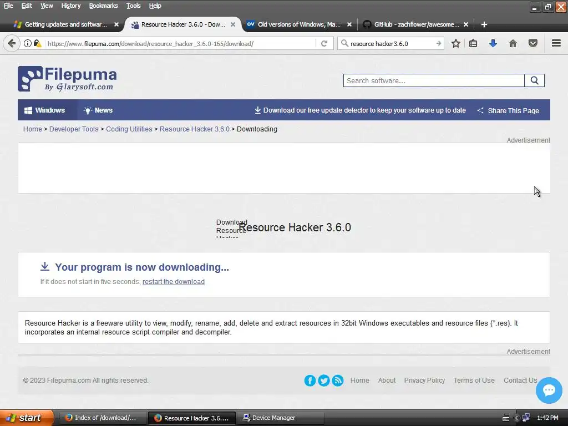
Task: Click the Pocket icon in toolbar
Action: tap(533, 43)
